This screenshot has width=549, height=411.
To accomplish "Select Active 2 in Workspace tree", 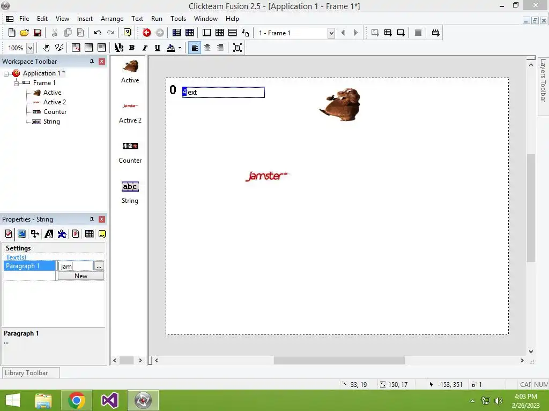I will click(54, 102).
